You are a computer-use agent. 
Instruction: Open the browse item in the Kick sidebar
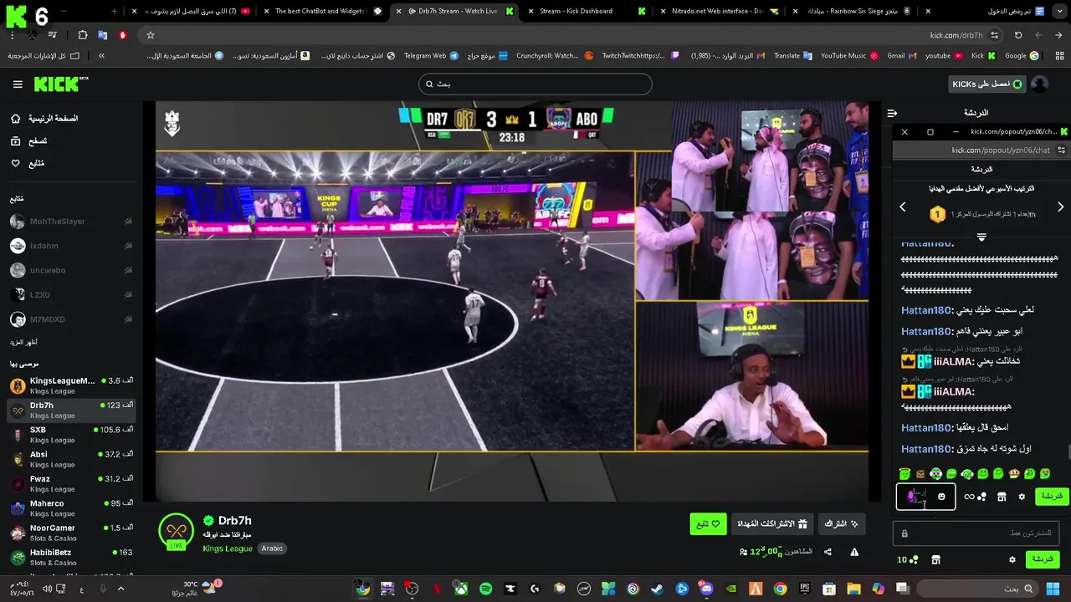(x=28, y=141)
